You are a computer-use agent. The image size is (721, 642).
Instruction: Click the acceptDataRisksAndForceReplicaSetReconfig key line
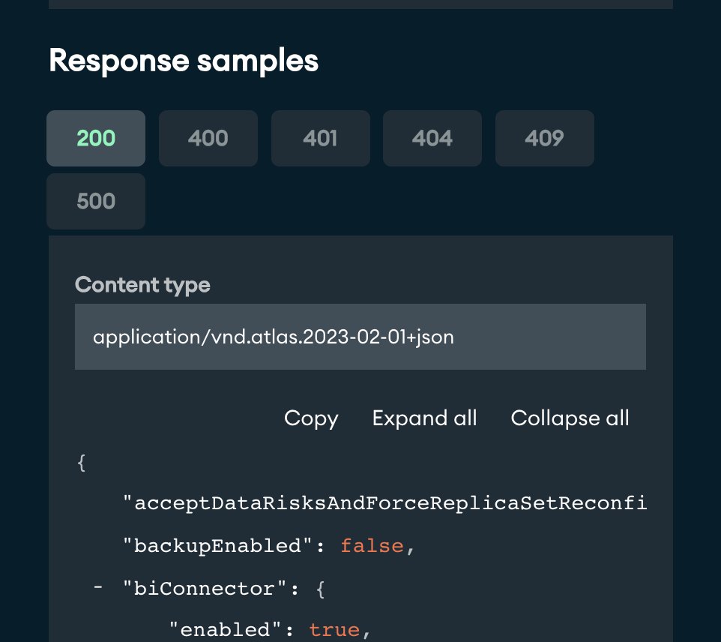click(x=384, y=503)
